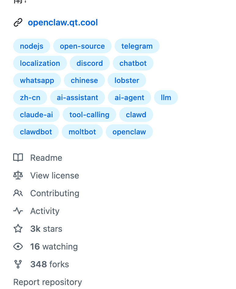View the 3k stars list
Image resolution: width=236 pixels, height=289 pixels.
tap(46, 229)
